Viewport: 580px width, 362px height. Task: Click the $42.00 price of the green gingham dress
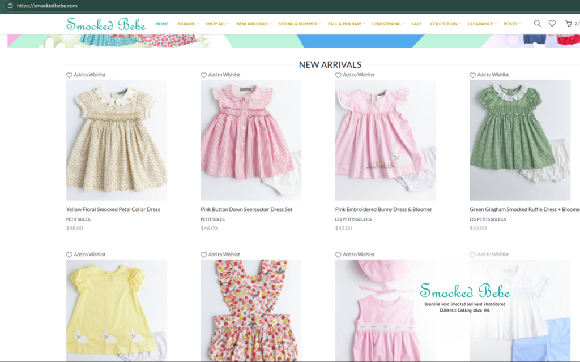click(x=478, y=229)
